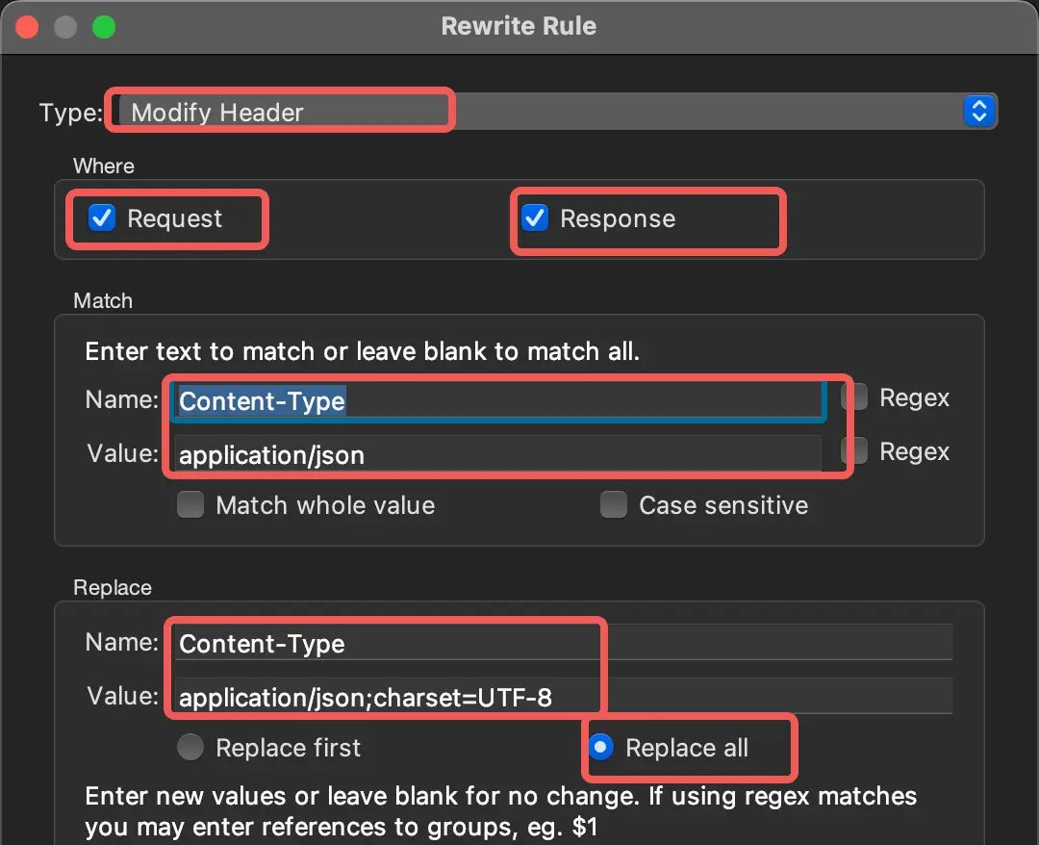Click the Response label text
Image resolution: width=1039 pixels, height=845 pixels.
[x=618, y=218]
